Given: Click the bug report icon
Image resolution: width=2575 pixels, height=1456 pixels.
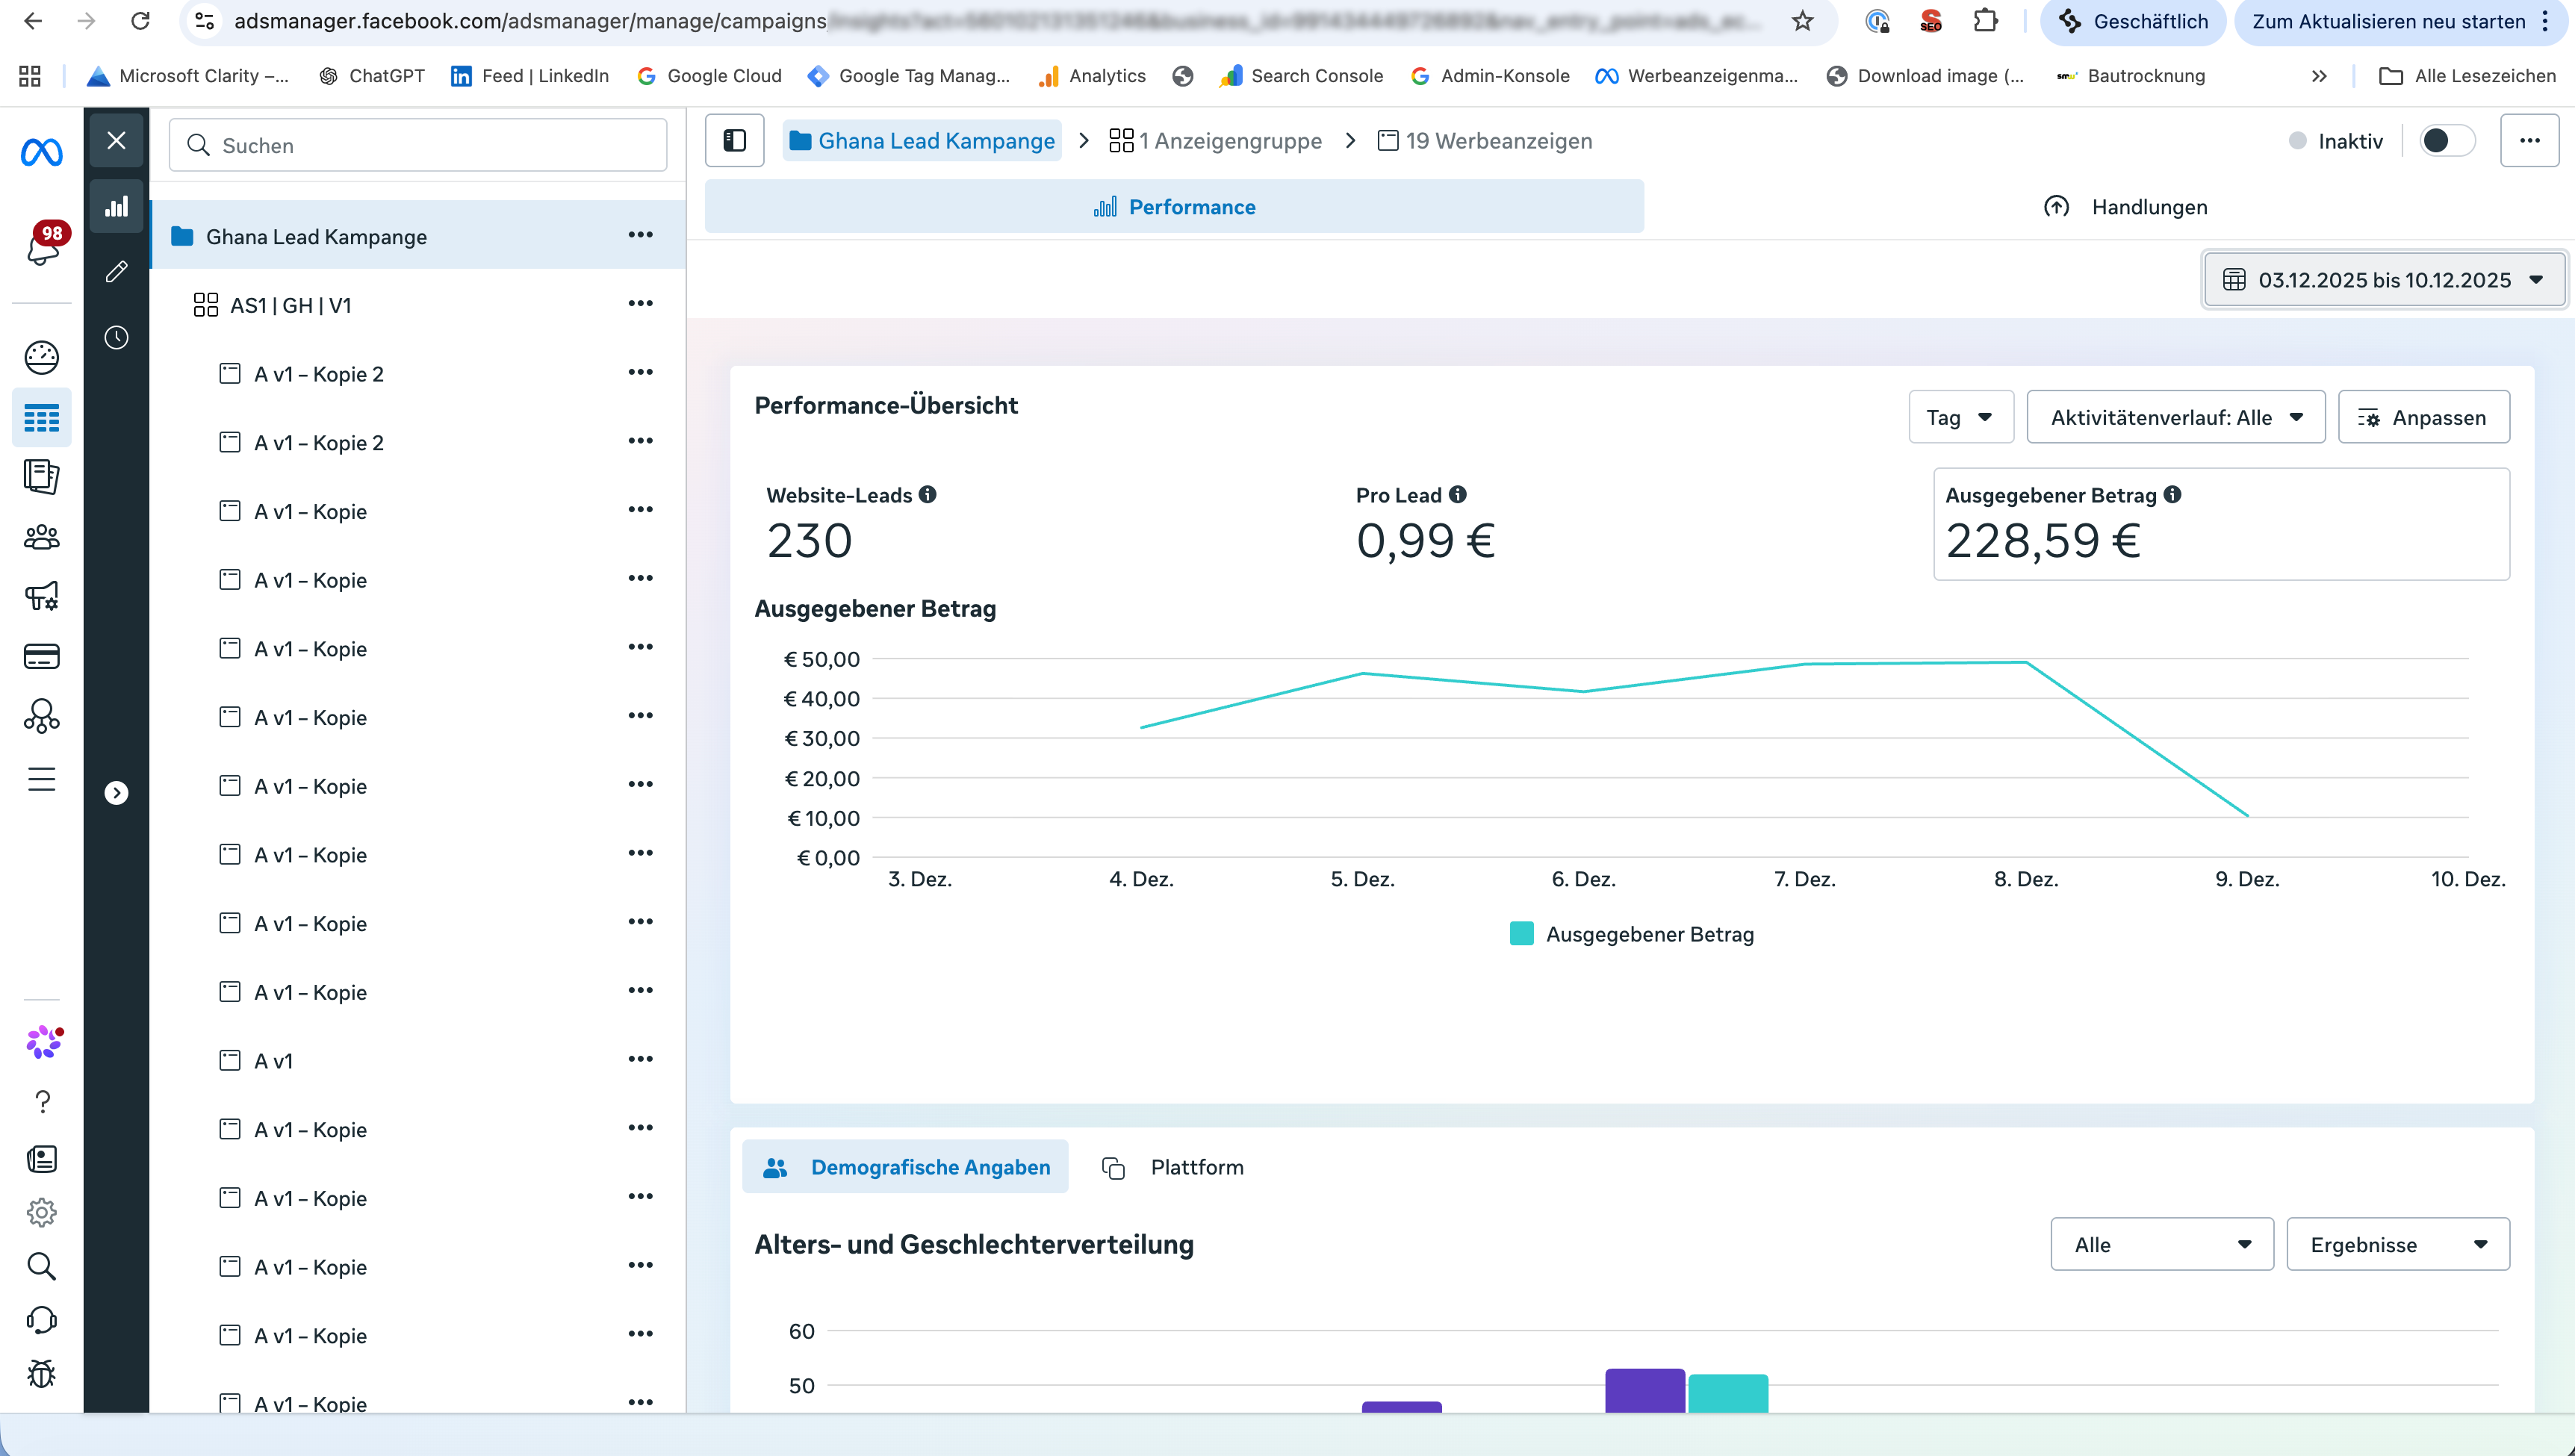Looking at the screenshot, I should (41, 1375).
